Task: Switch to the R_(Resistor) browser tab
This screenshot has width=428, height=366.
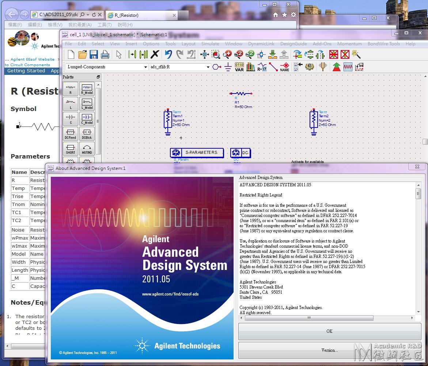Action: point(142,15)
